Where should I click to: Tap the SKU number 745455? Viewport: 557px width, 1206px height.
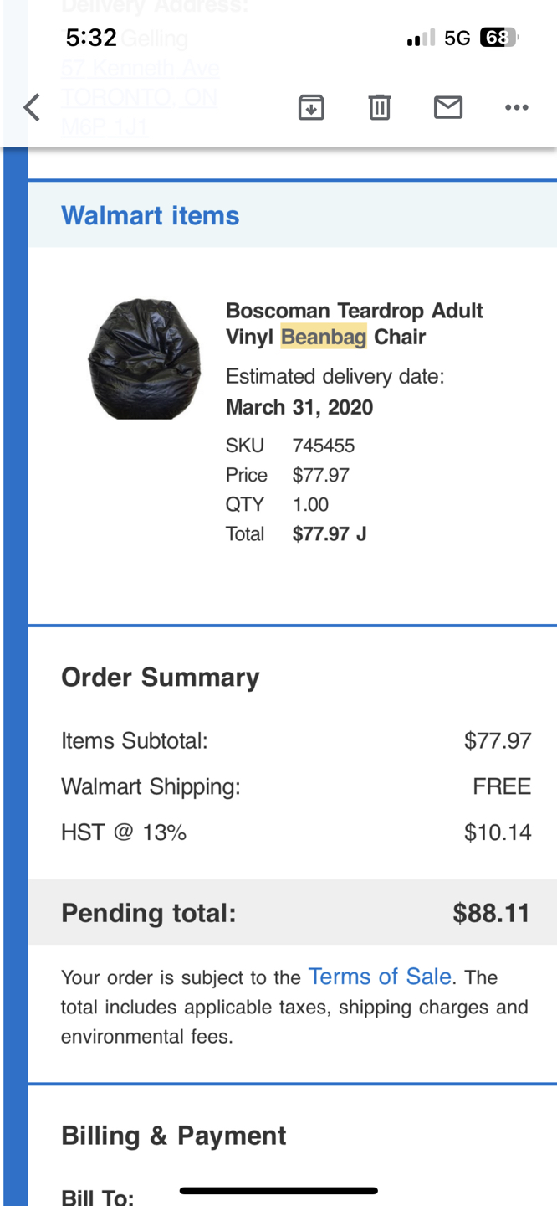point(324,446)
